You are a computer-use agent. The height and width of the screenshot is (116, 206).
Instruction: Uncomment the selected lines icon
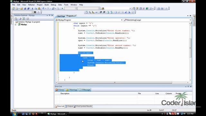(112, 12)
